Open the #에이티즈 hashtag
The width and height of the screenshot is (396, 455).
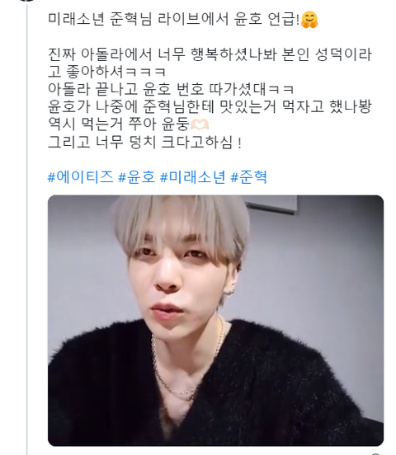tap(80, 176)
